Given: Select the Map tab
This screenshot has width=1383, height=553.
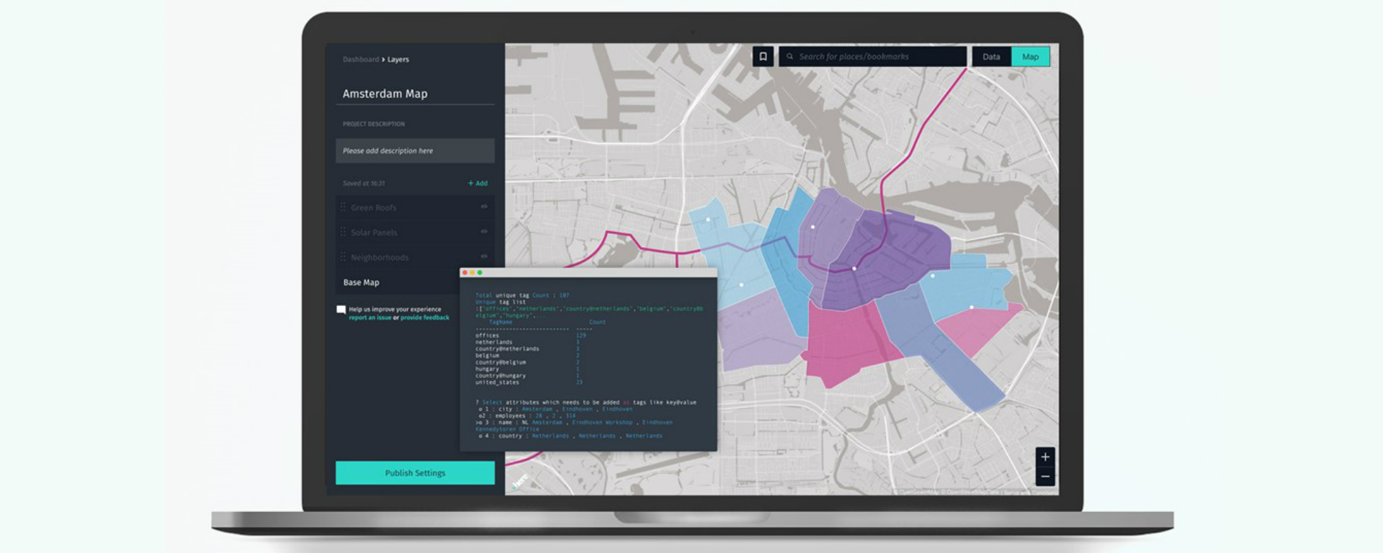Looking at the screenshot, I should pos(1030,57).
